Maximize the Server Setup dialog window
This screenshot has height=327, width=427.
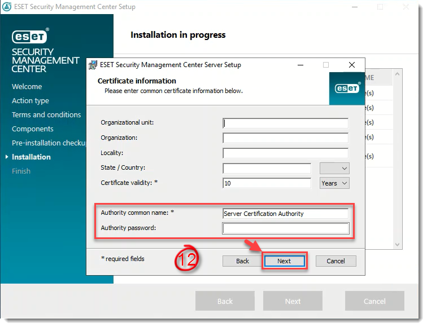(326, 65)
